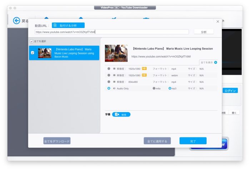Image resolution: width=250 pixels, height=170 pixels.
Task: Click the HD badge in the webm row
Action: coord(144,75)
